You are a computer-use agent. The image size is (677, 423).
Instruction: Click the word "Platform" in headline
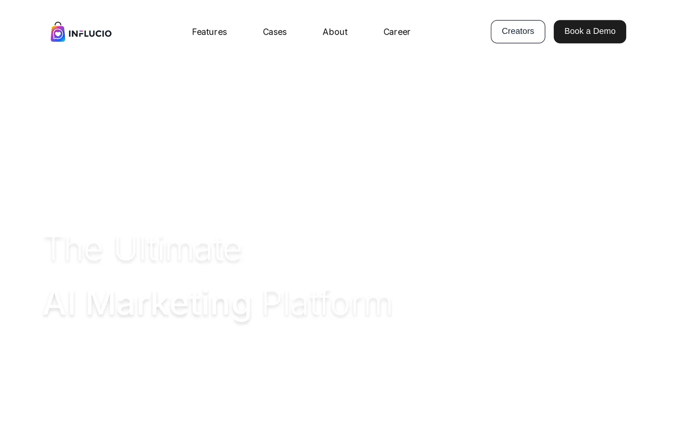pos(327,303)
